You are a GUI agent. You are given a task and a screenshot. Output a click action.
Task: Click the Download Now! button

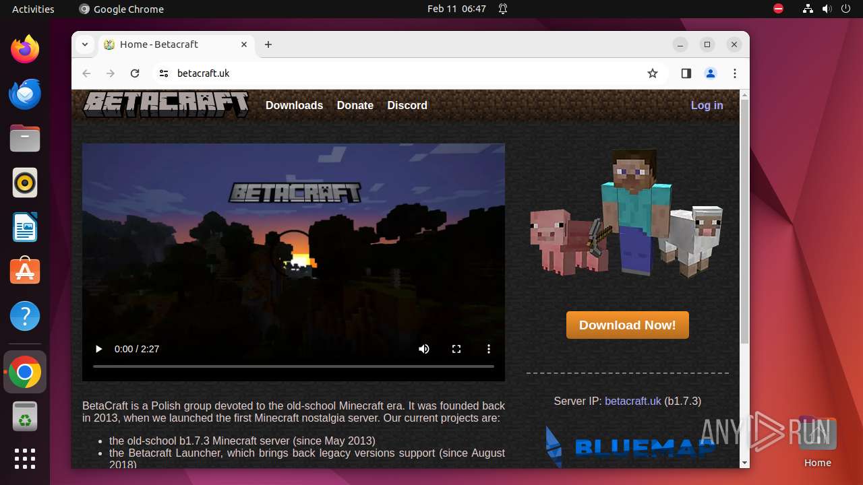[628, 325]
